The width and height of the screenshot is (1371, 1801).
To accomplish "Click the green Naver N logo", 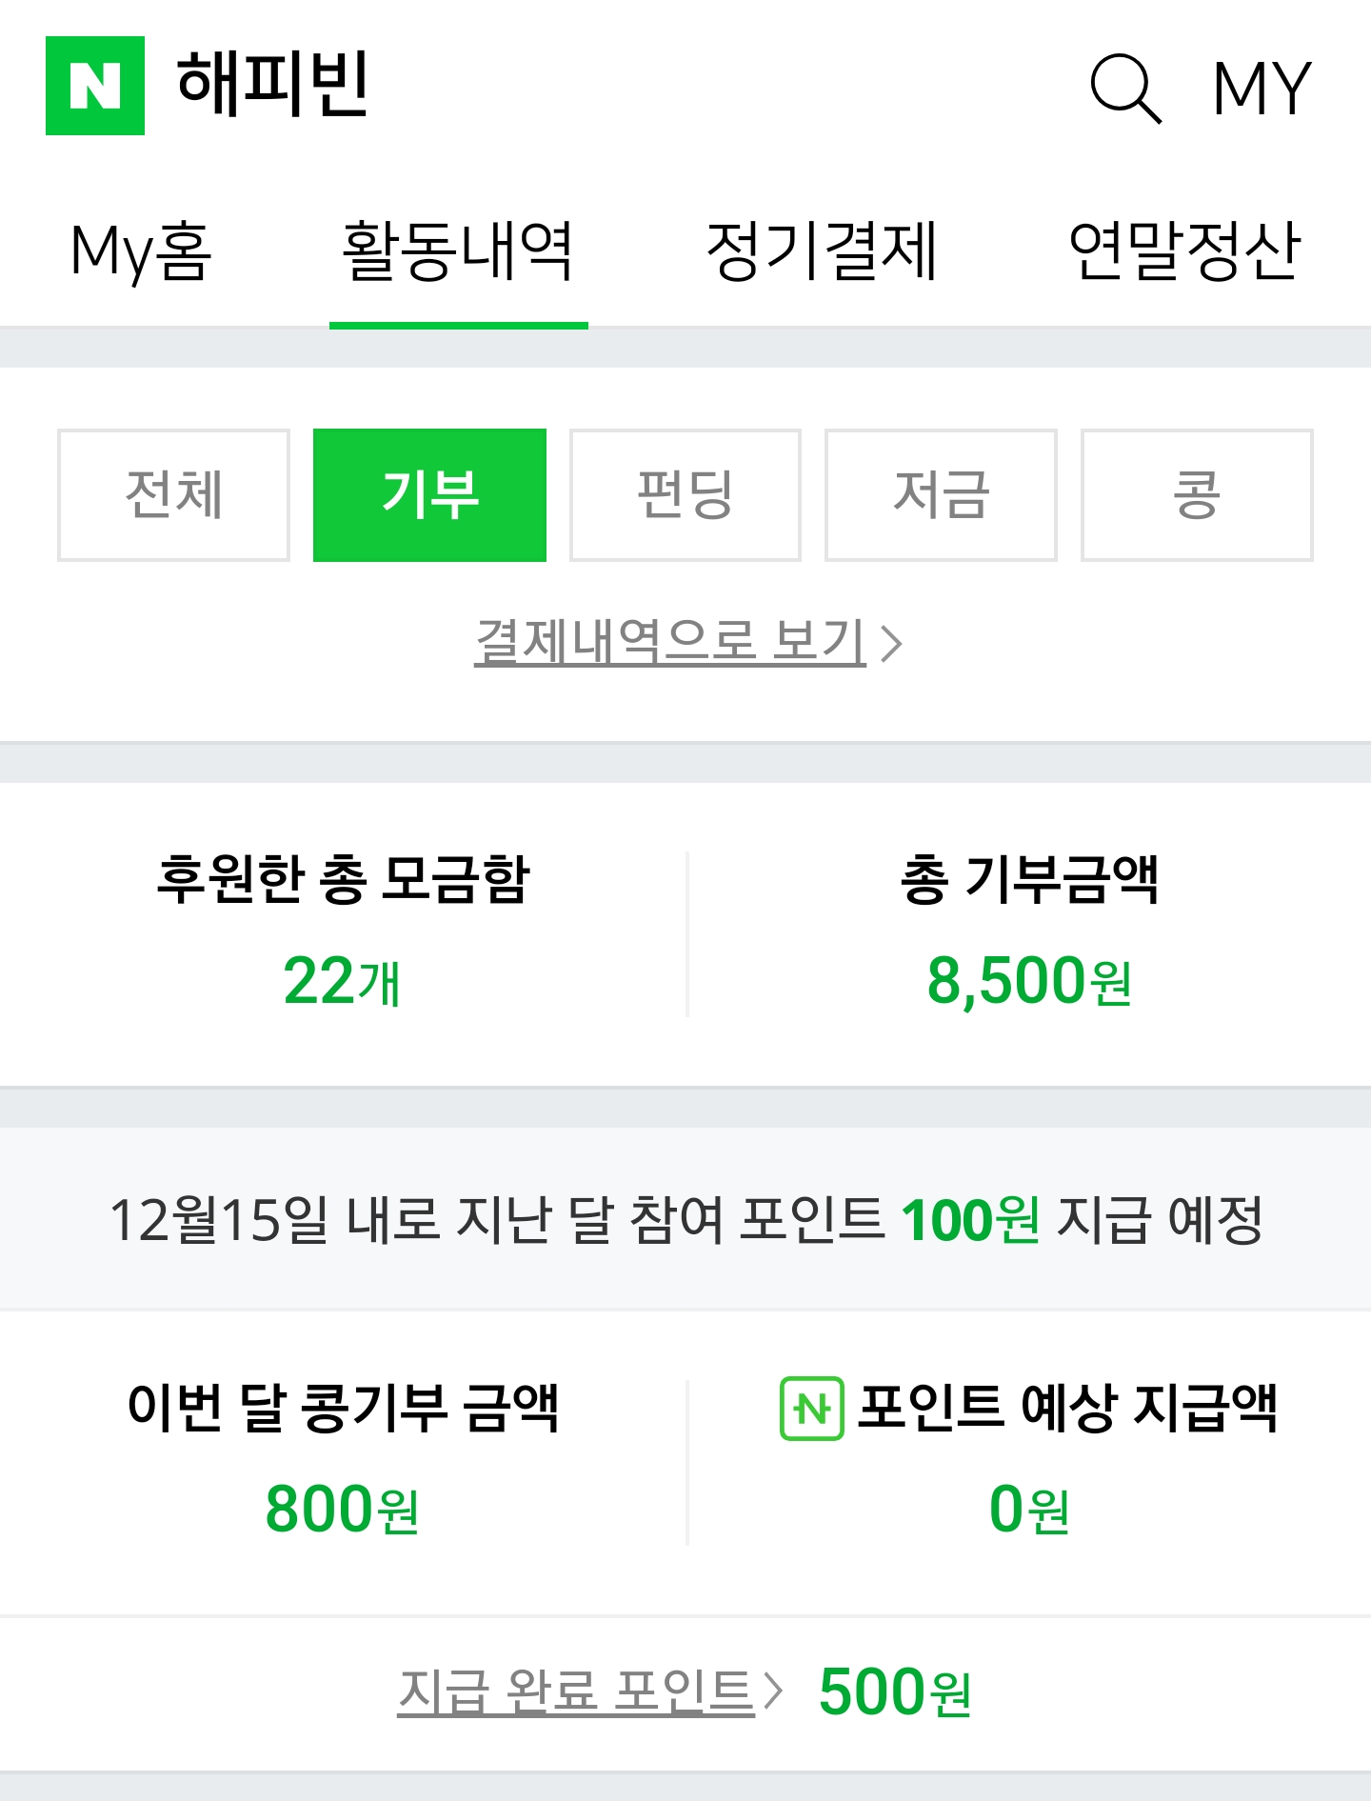I will click(x=95, y=86).
